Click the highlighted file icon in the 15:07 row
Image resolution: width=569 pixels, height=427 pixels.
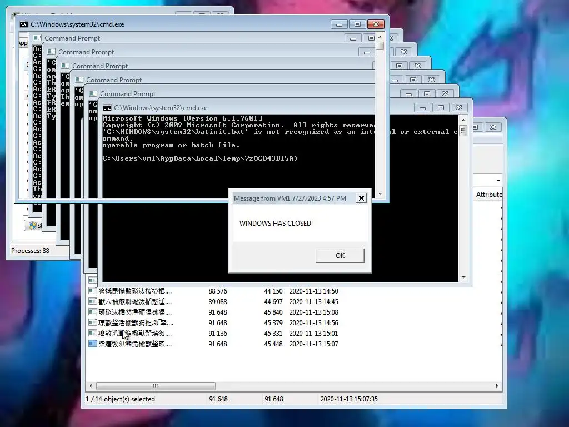coord(93,344)
